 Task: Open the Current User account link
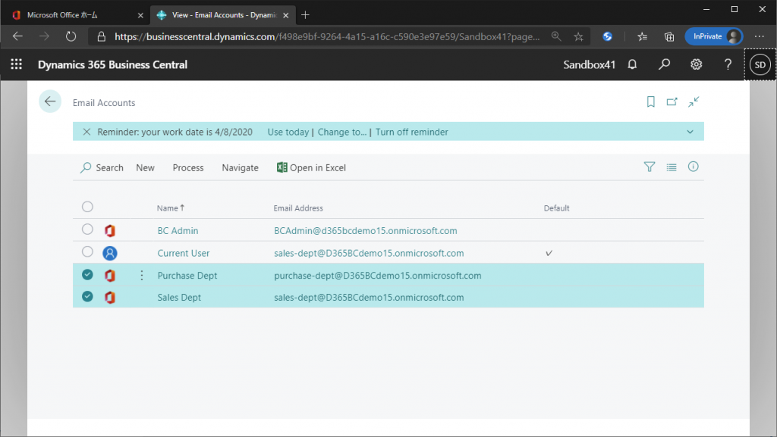click(x=184, y=253)
